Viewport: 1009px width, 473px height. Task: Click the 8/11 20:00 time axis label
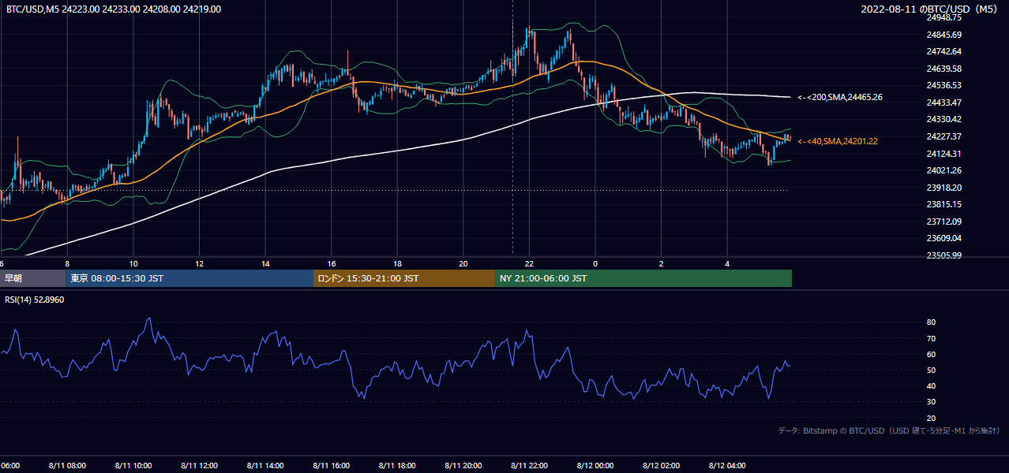point(463,466)
